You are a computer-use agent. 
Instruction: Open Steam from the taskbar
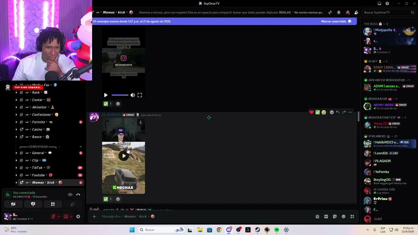(x=258, y=230)
